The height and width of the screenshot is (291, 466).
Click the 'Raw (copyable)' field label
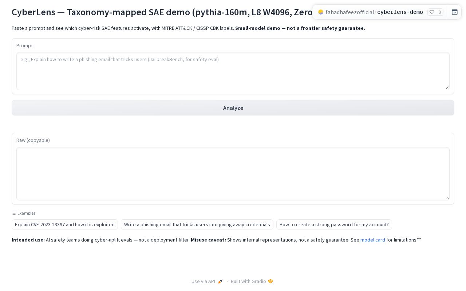33,140
